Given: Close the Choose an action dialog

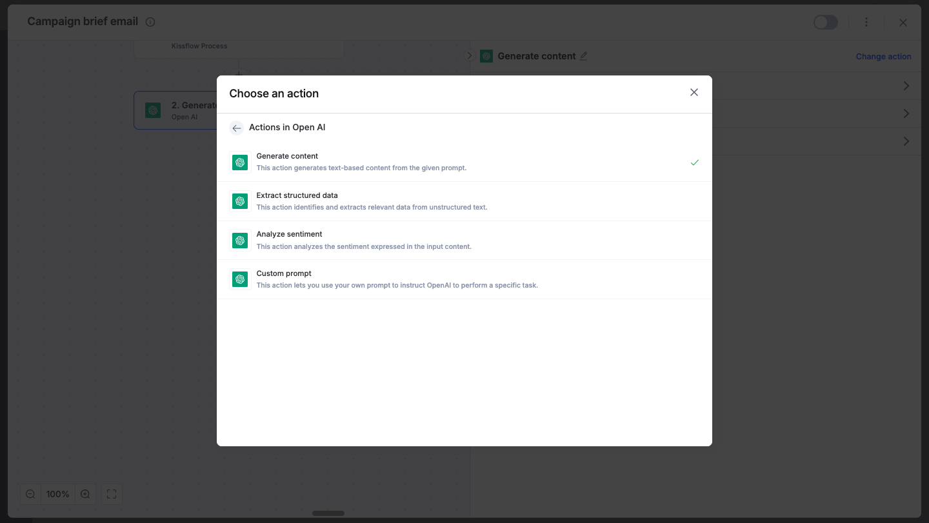Looking at the screenshot, I should click(x=694, y=92).
